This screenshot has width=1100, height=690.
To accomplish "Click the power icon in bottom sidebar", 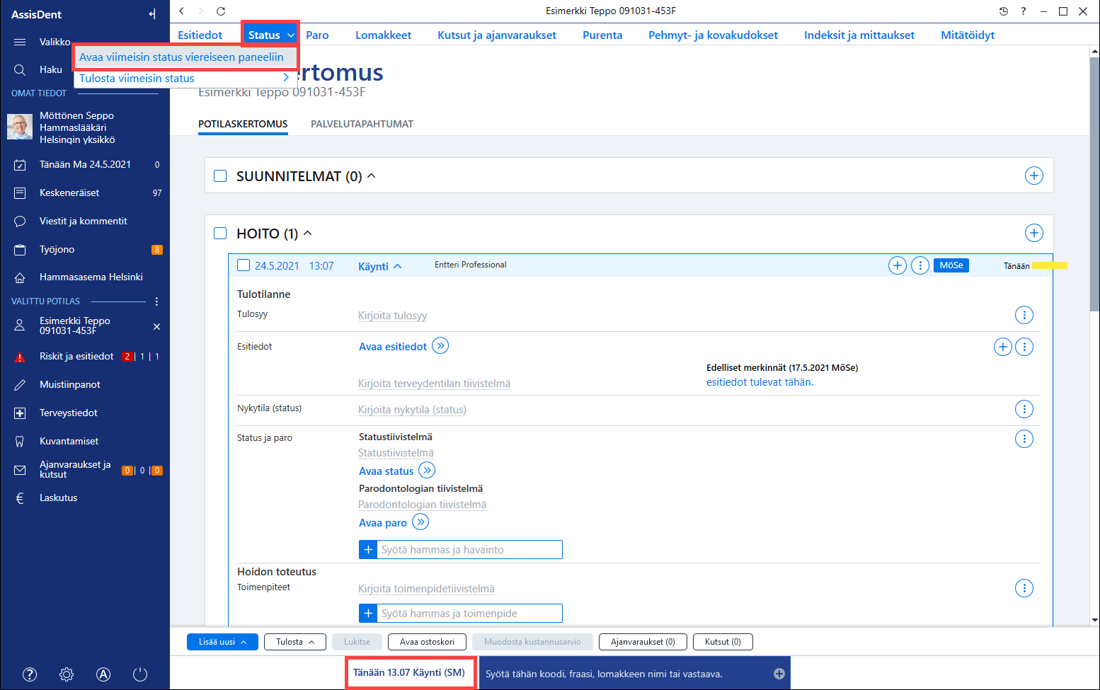I will click(140, 674).
